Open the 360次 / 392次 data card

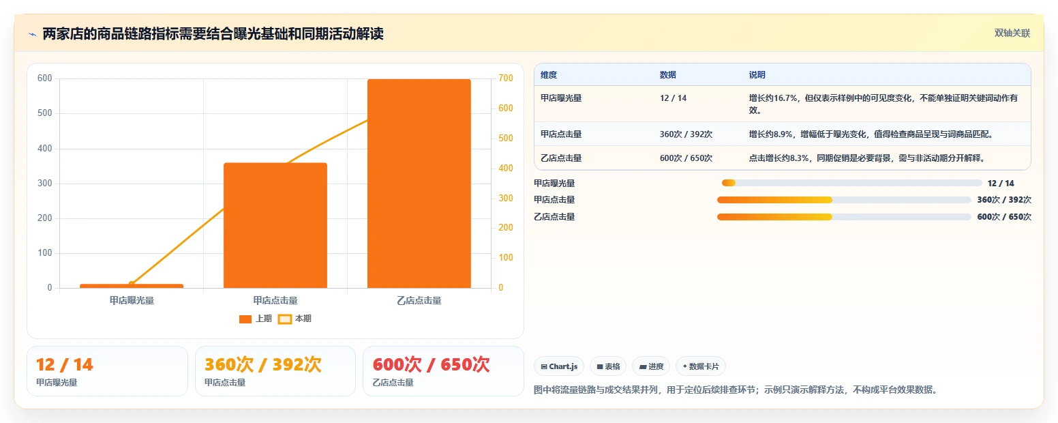point(275,371)
